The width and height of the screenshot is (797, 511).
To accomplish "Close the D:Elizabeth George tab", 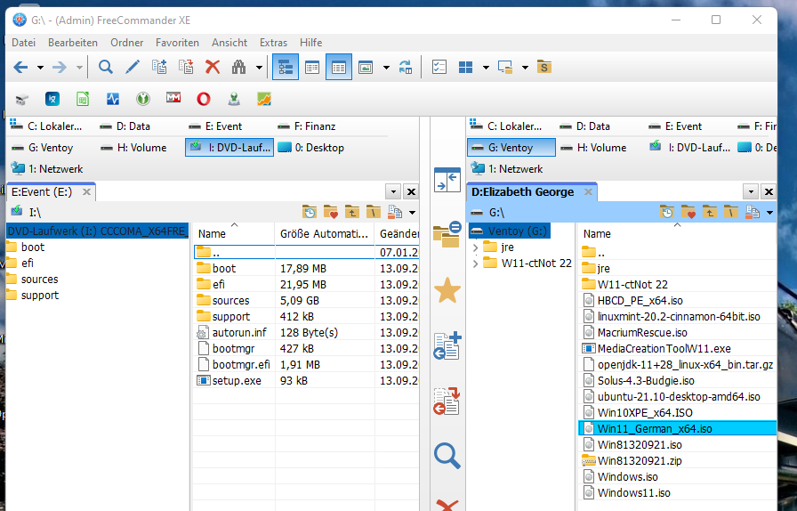I will pos(588,192).
